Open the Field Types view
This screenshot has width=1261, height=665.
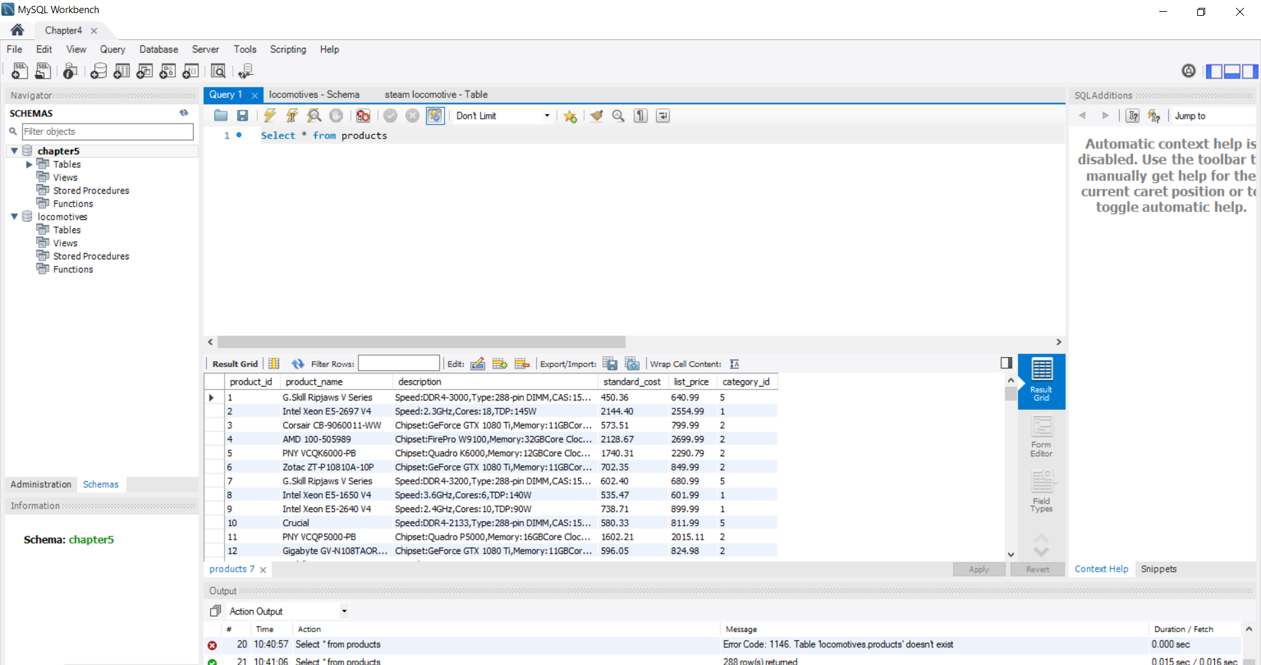coord(1041,492)
